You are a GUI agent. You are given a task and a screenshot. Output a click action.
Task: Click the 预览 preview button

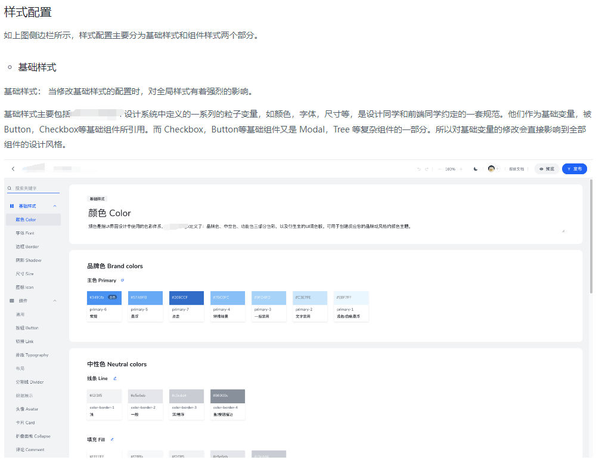click(547, 169)
